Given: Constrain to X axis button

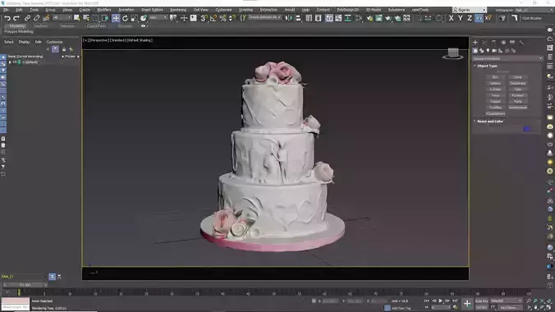Looking at the screenshot, I should [451, 18].
